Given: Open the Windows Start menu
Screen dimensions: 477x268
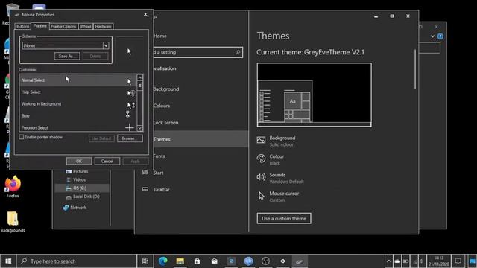Looking at the screenshot, I should point(8,261).
